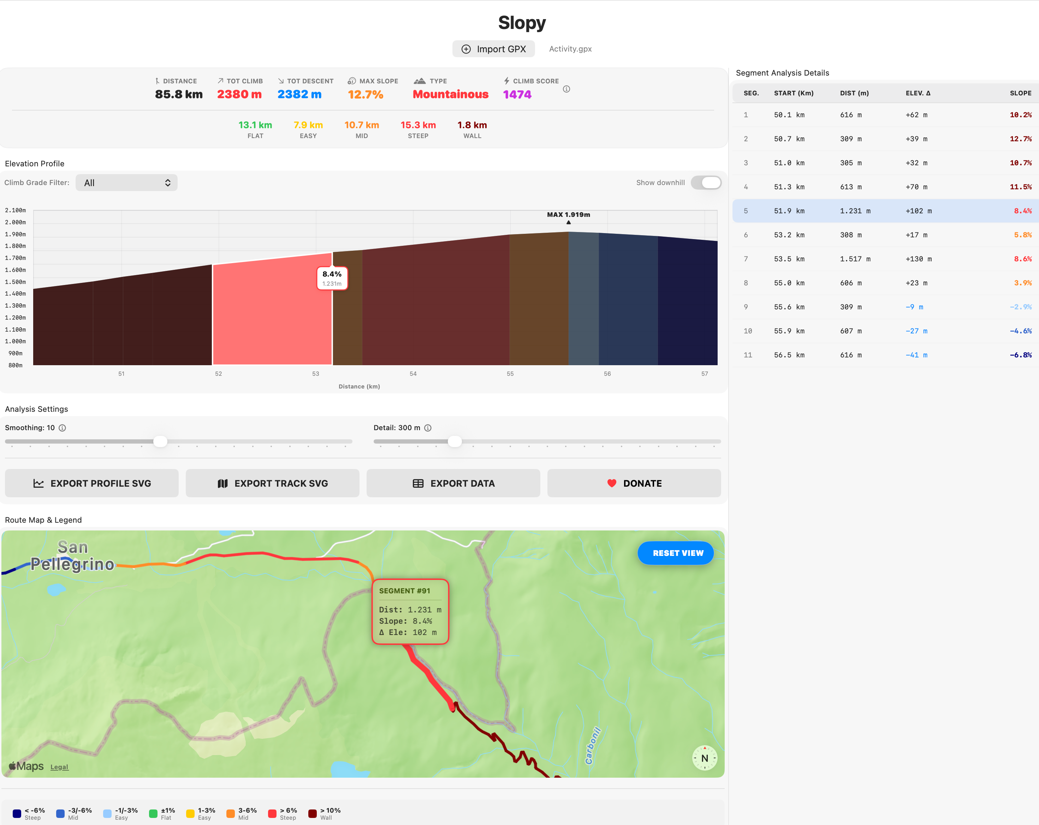Click the Climb Score info icon
1039x825 pixels.
pyautogui.click(x=566, y=89)
